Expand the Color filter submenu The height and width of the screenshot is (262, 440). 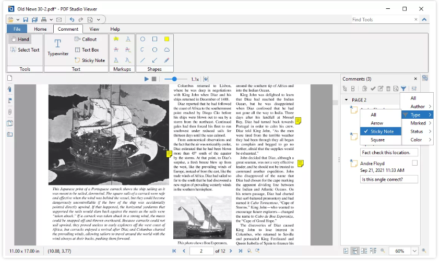418,140
